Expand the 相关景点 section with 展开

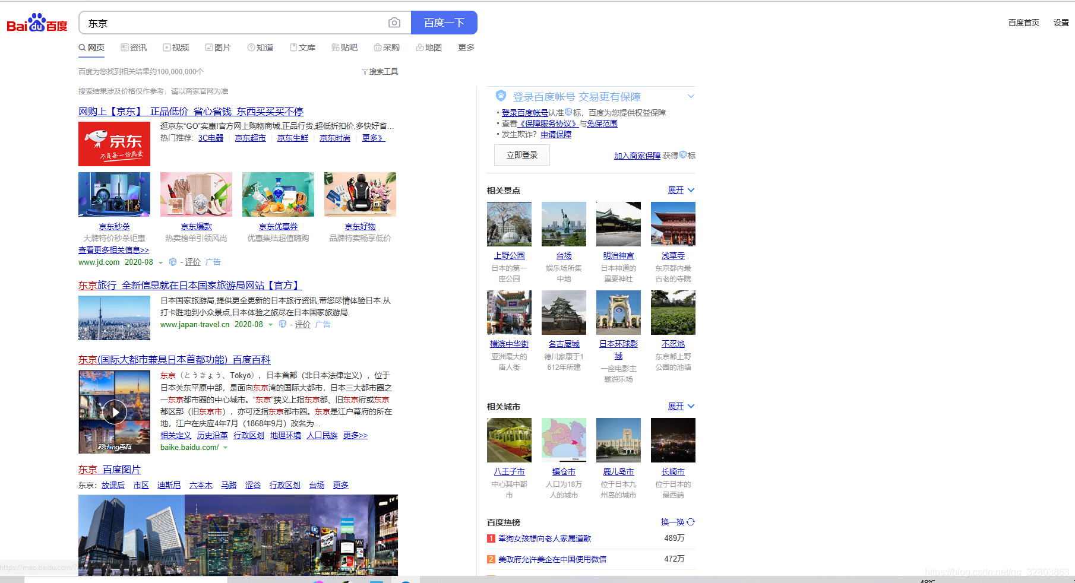[x=681, y=190]
